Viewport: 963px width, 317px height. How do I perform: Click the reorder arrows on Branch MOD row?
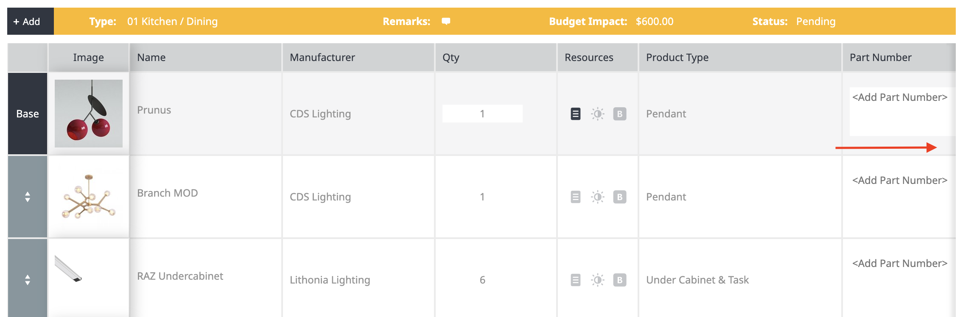[28, 197]
